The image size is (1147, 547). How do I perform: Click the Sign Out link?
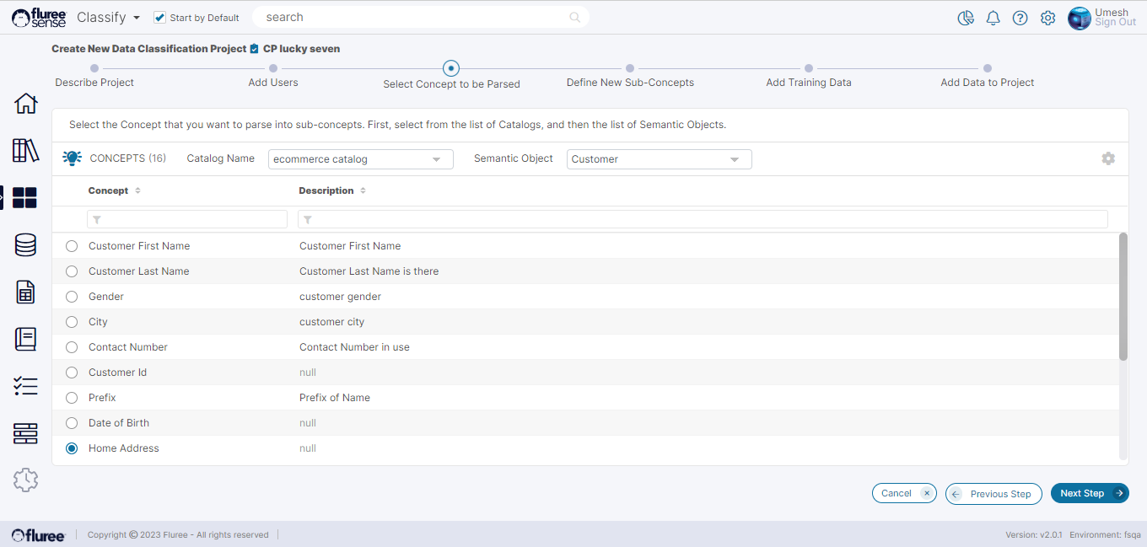[1115, 23]
